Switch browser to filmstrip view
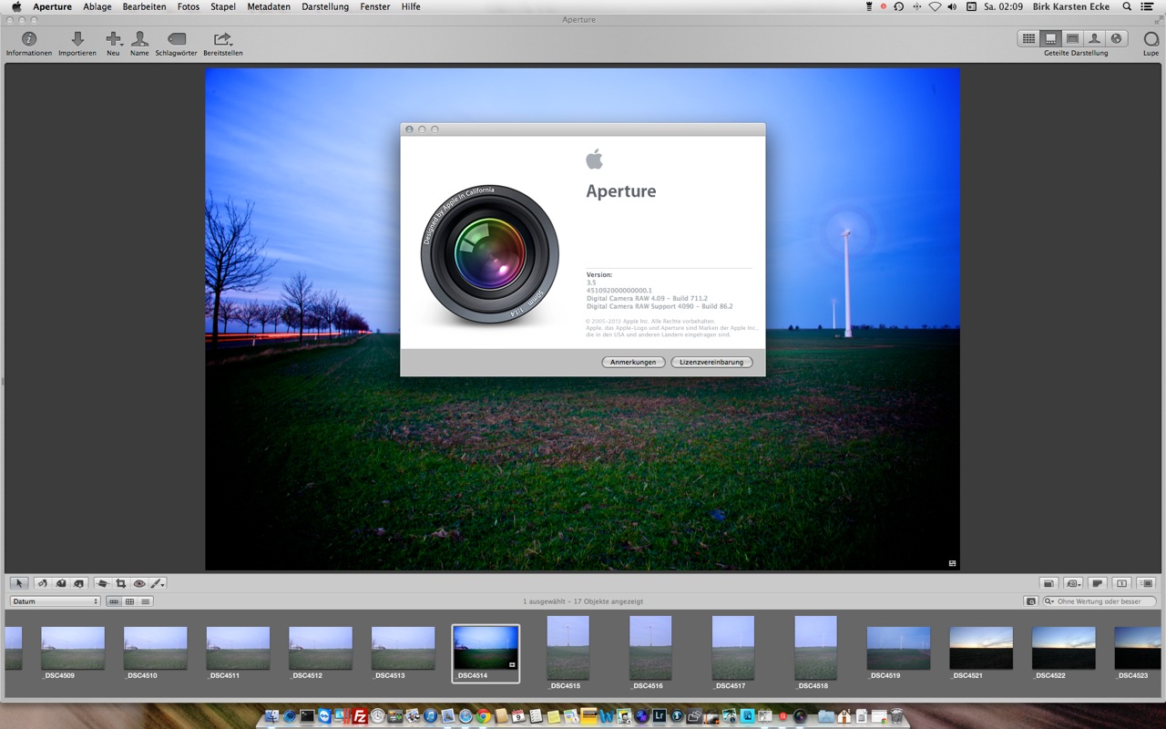The height and width of the screenshot is (729, 1166). point(114,601)
